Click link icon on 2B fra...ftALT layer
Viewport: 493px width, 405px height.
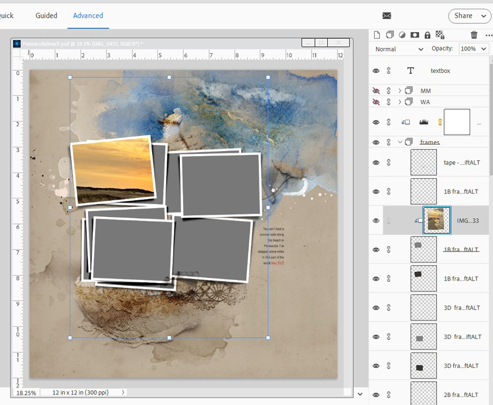tap(389, 395)
